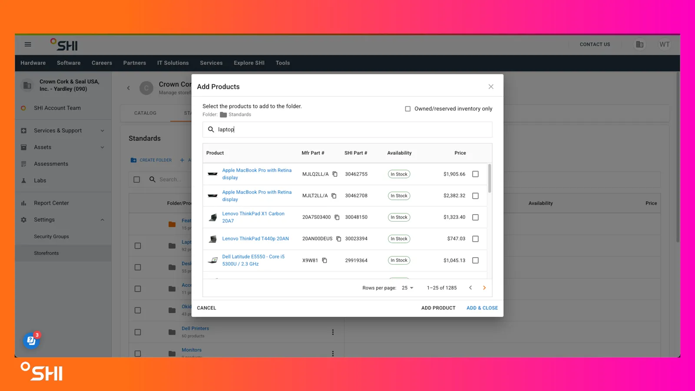Open the Explore SHI menu

(249, 63)
